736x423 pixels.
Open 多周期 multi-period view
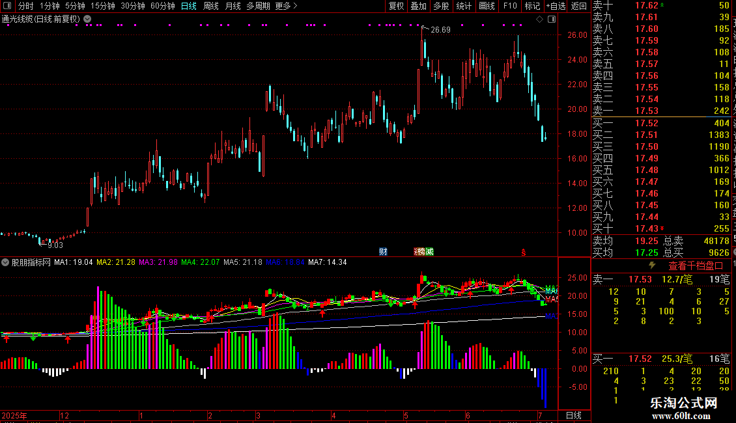(258, 6)
